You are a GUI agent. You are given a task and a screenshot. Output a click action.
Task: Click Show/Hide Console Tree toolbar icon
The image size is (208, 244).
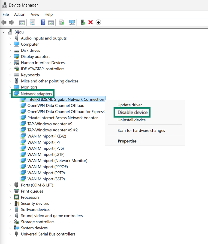pyautogui.click(x=22, y=23)
